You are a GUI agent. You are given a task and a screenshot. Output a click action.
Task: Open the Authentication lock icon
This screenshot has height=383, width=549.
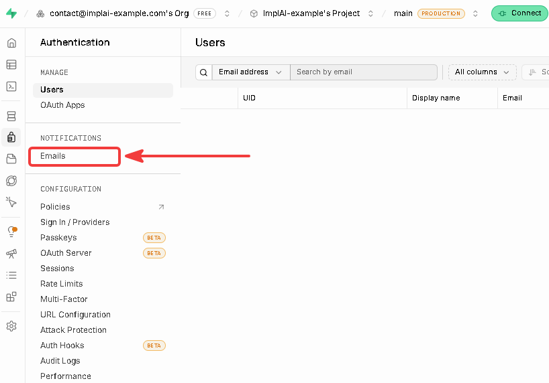coord(11,137)
